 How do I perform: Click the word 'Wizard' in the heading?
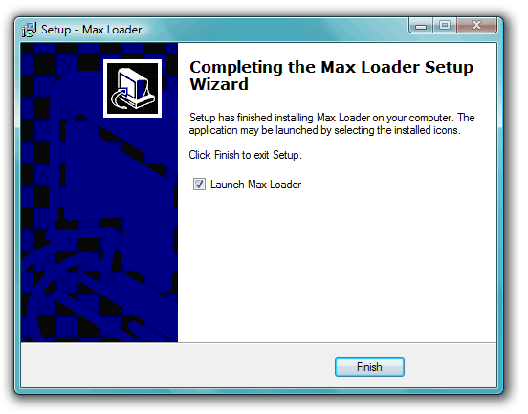(x=219, y=84)
